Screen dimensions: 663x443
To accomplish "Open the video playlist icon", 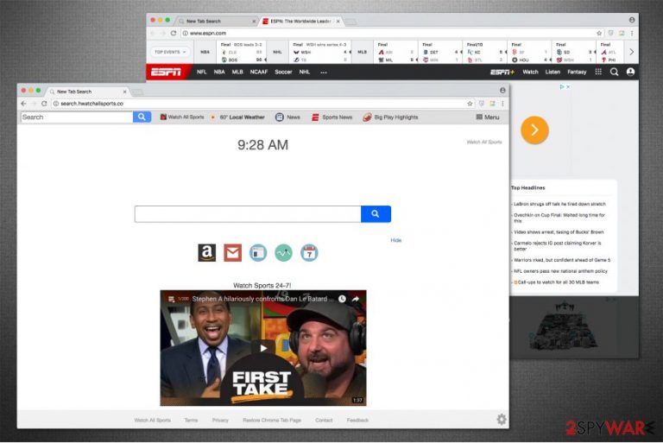I will 171,299.
